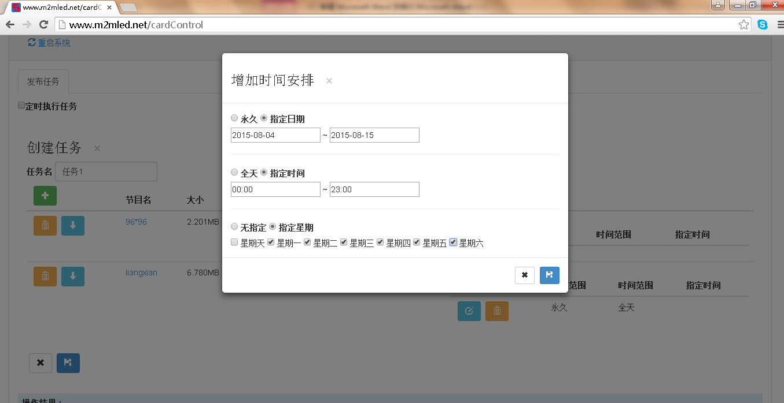The height and width of the screenshot is (403, 784).
Task: Select the 无指定 radio button
Action: [234, 226]
